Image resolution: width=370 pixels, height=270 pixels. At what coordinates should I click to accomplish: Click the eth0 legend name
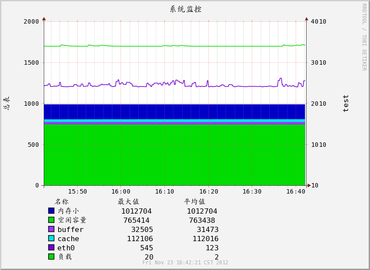(66, 248)
